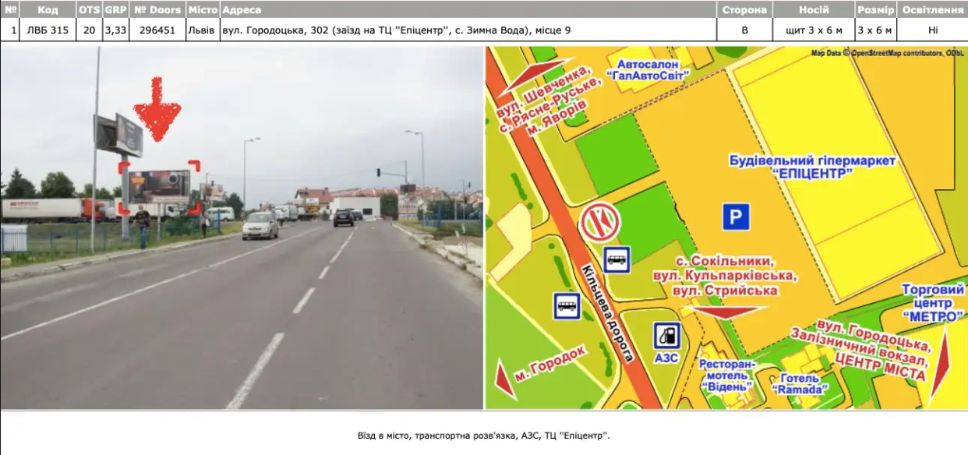The width and height of the screenshot is (968, 455).
Task: Click the billboard framed by red brackets
Action: [159, 187]
